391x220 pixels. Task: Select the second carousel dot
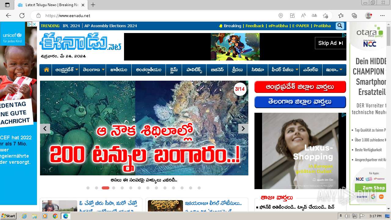(x=97, y=188)
